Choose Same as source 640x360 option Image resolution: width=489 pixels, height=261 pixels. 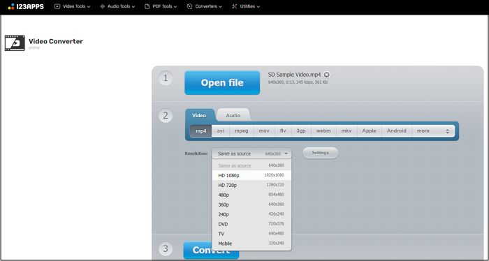point(251,165)
